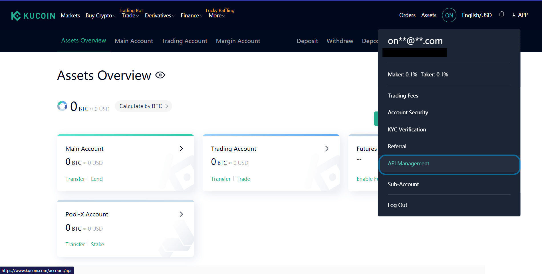Open Pool-X Account card arrow

pos(181,214)
